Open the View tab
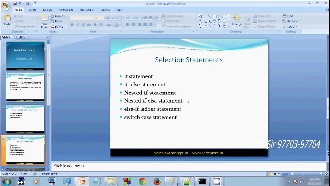 click(119, 10)
